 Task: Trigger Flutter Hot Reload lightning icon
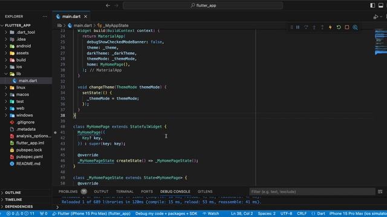[x=330, y=27]
